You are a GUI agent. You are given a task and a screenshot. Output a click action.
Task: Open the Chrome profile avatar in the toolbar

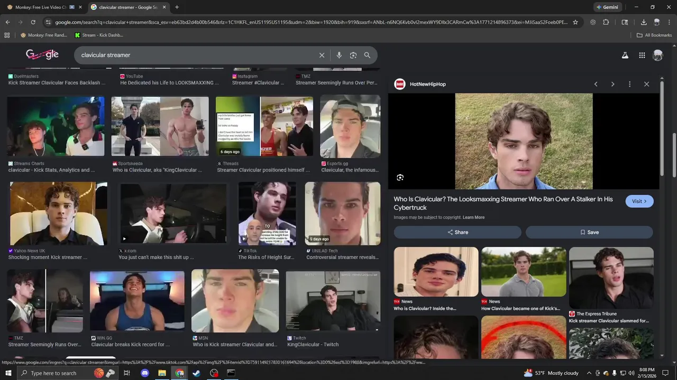(x=656, y=22)
